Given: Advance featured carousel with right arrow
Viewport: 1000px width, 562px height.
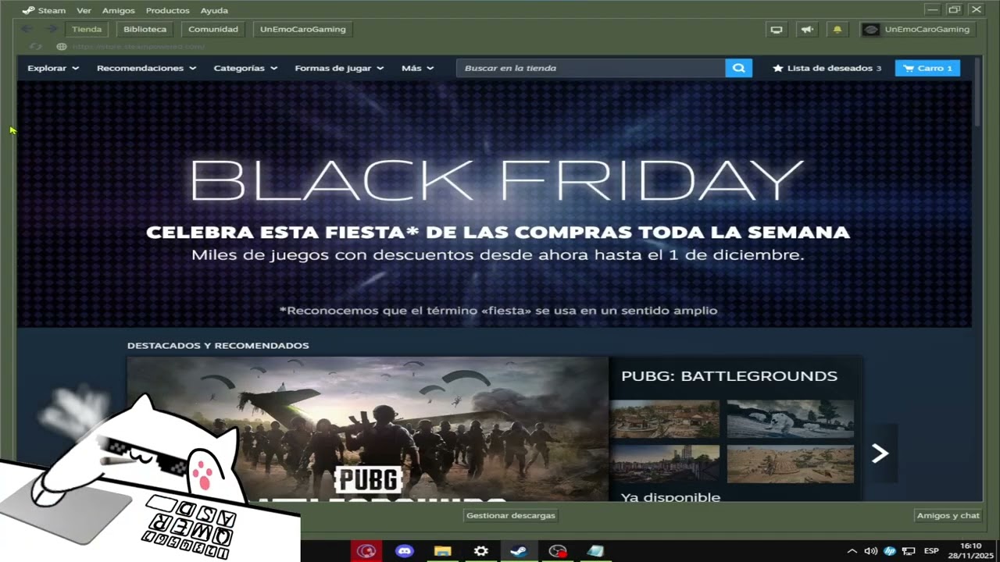Looking at the screenshot, I should click(x=880, y=453).
